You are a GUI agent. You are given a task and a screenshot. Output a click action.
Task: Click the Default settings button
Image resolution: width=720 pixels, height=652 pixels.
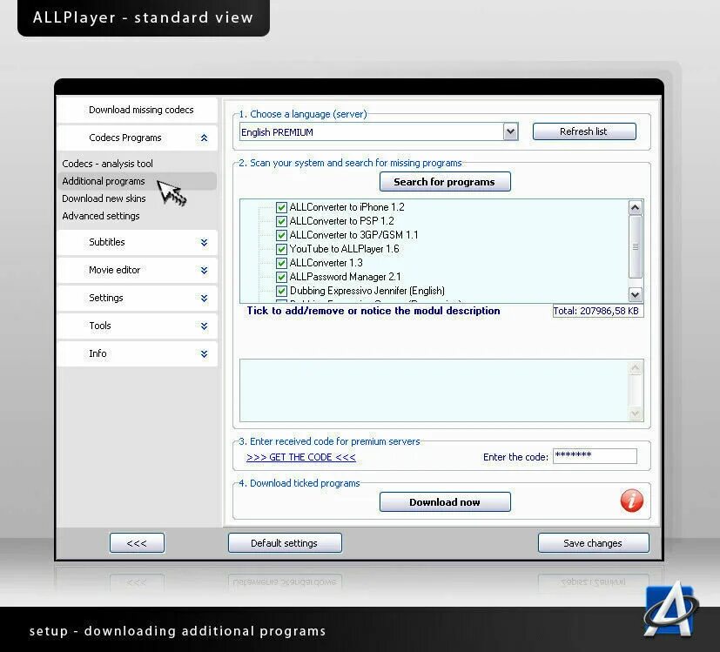285,542
